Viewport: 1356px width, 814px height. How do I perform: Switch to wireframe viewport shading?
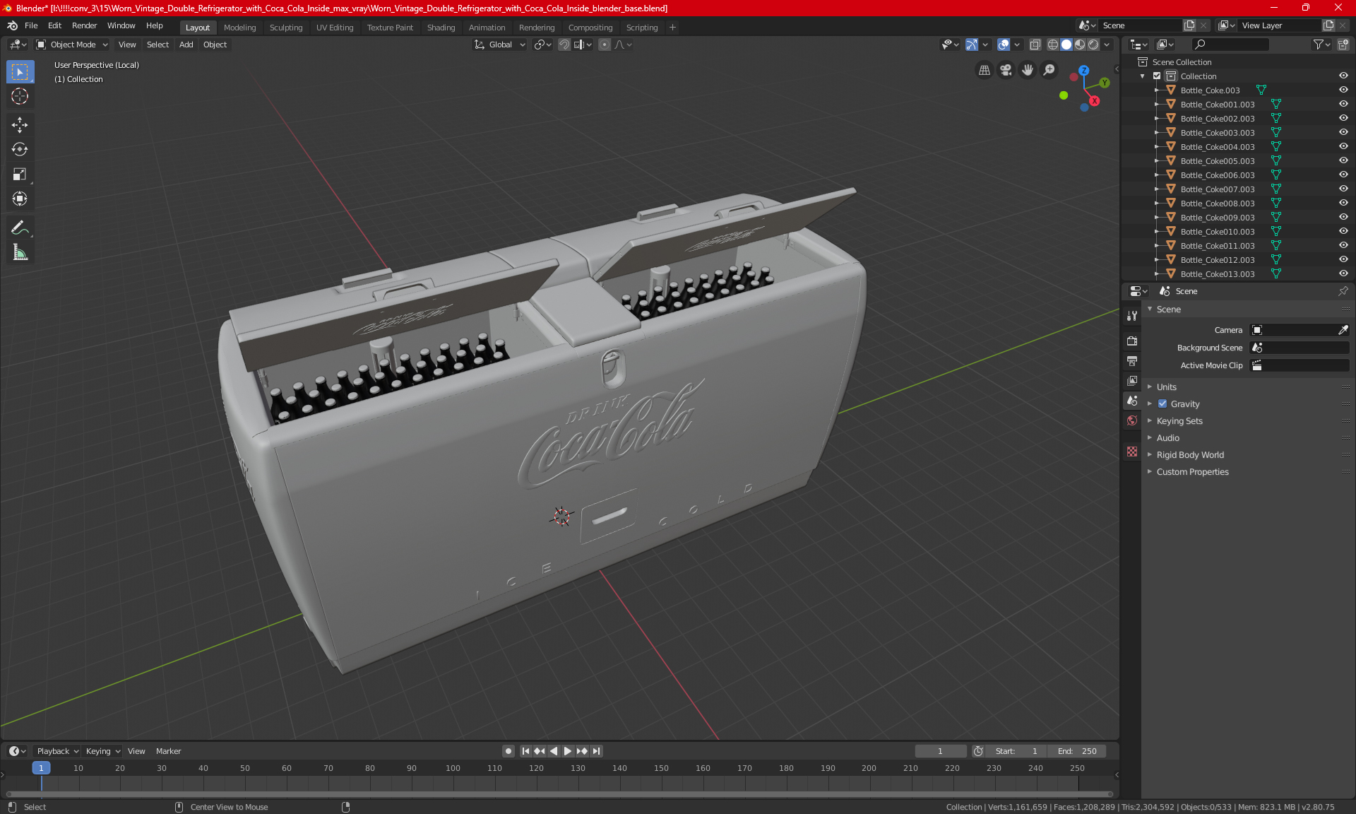point(1052,45)
